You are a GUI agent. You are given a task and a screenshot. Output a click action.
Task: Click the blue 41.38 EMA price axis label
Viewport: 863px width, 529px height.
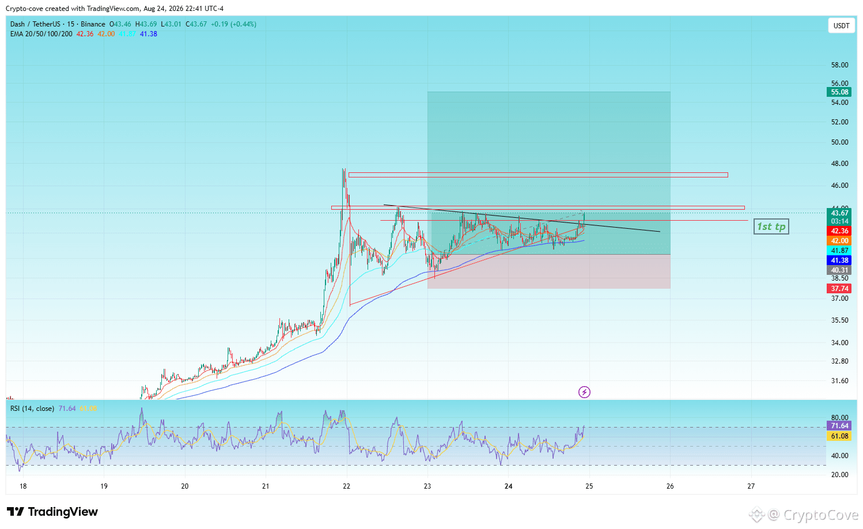839,260
